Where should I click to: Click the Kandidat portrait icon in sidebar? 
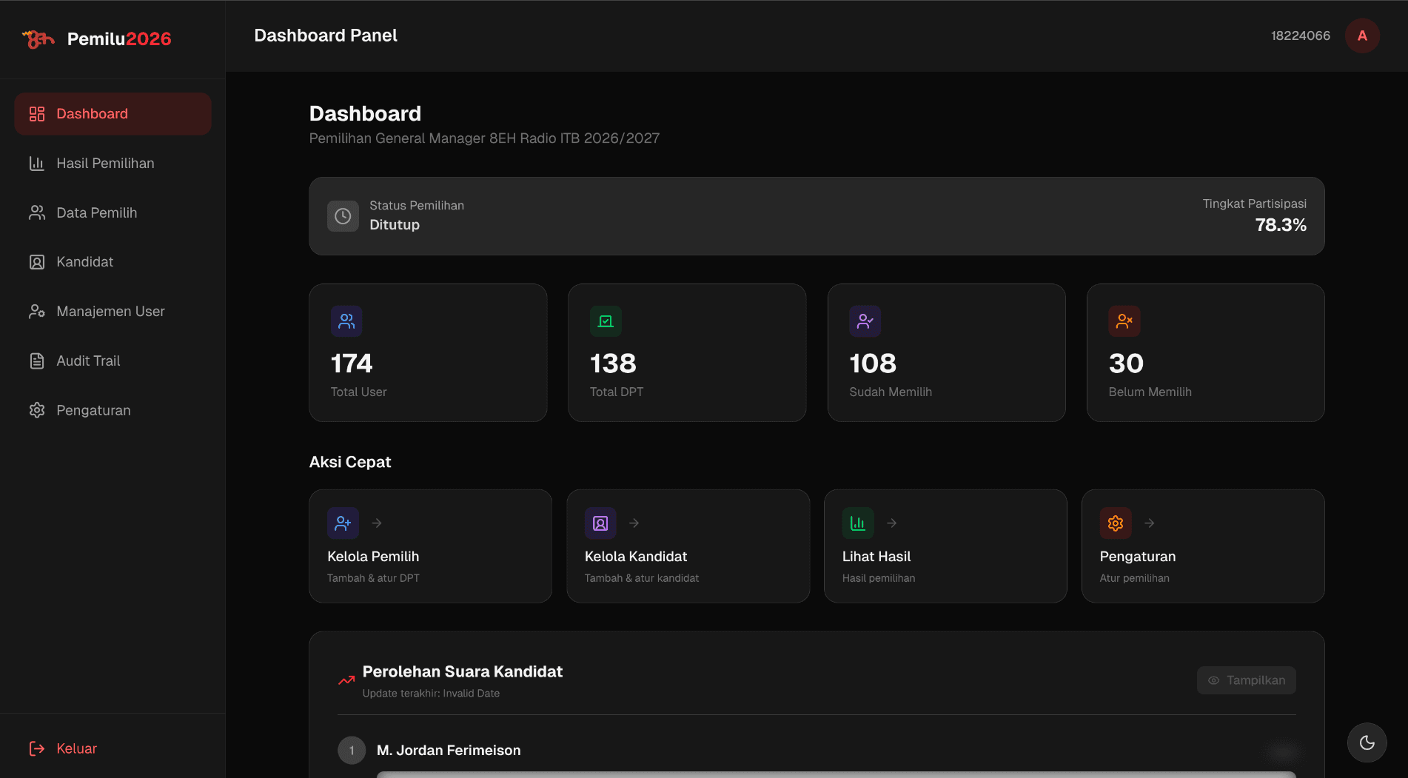(x=37, y=262)
